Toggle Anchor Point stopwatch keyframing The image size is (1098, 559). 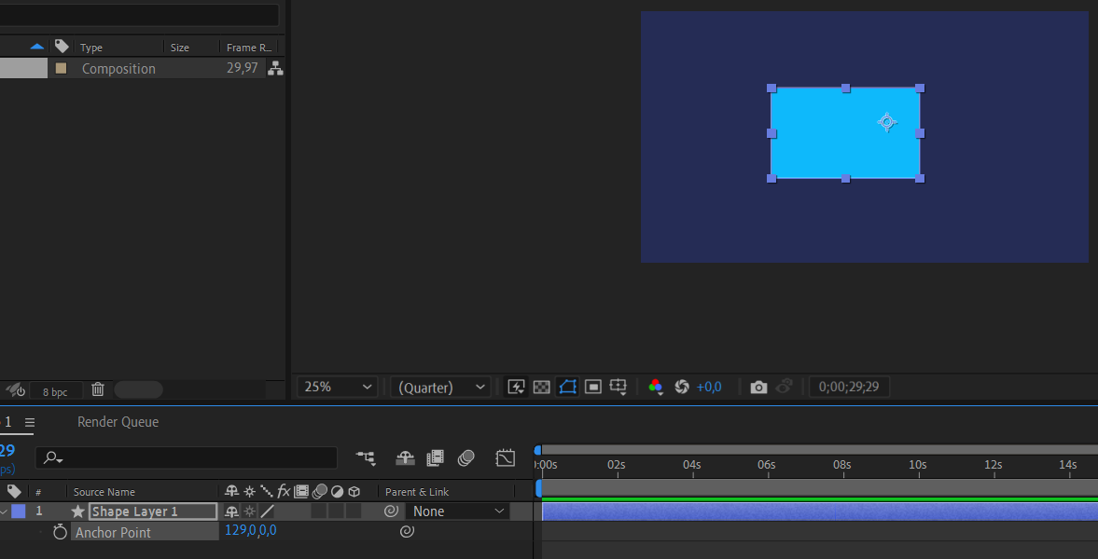[x=61, y=532]
